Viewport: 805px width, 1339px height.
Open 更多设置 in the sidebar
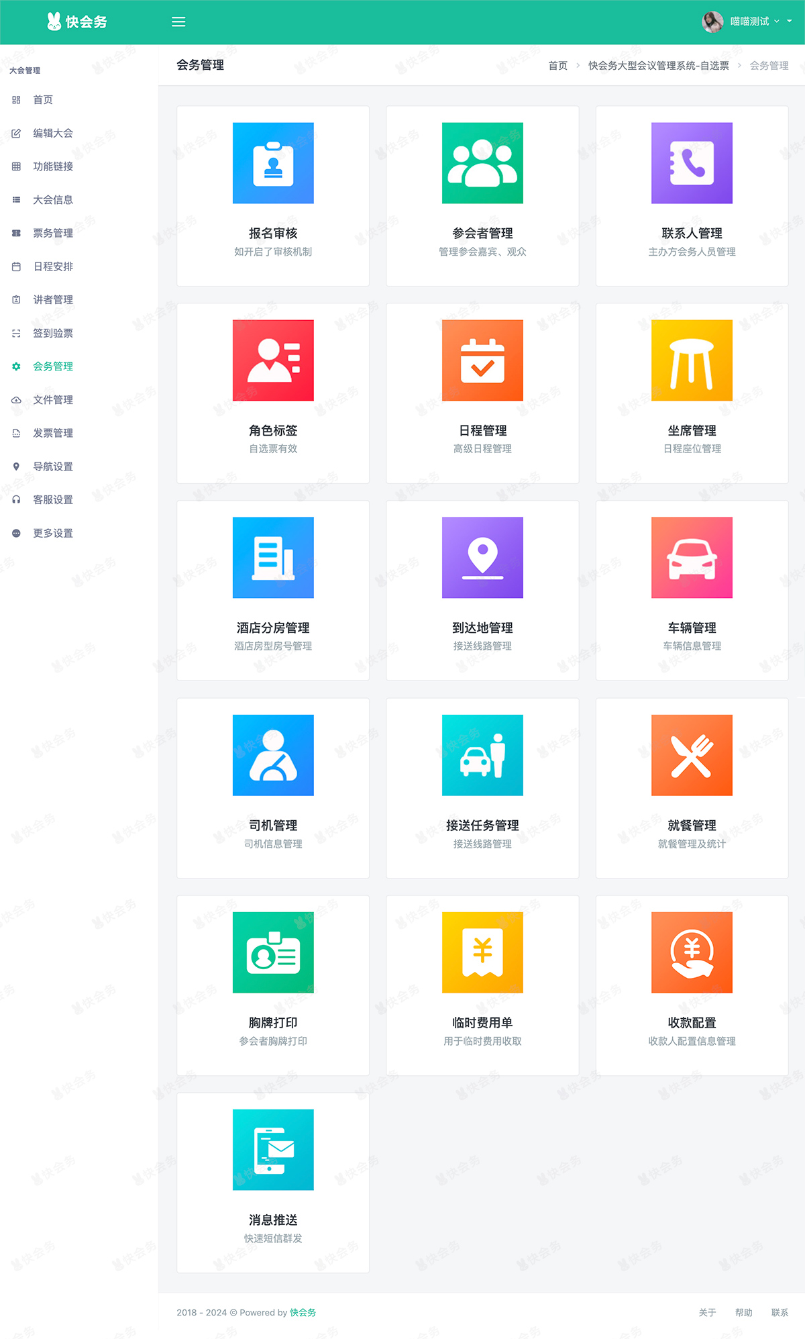click(53, 533)
